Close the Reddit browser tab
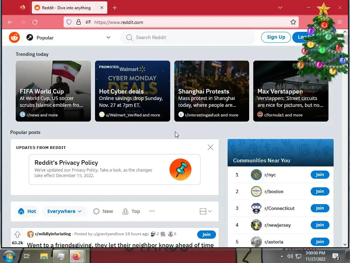The width and height of the screenshot is (350, 263). (102, 8)
